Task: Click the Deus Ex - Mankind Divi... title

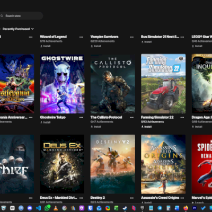Action: click(58, 198)
